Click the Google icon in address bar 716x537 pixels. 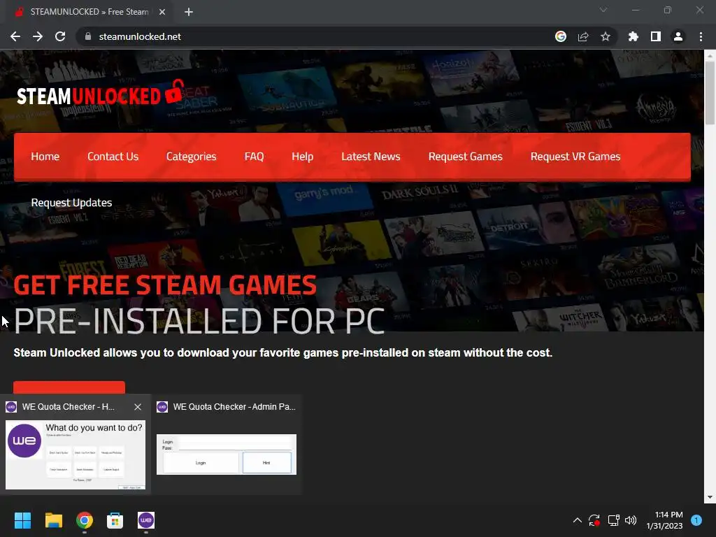561,36
